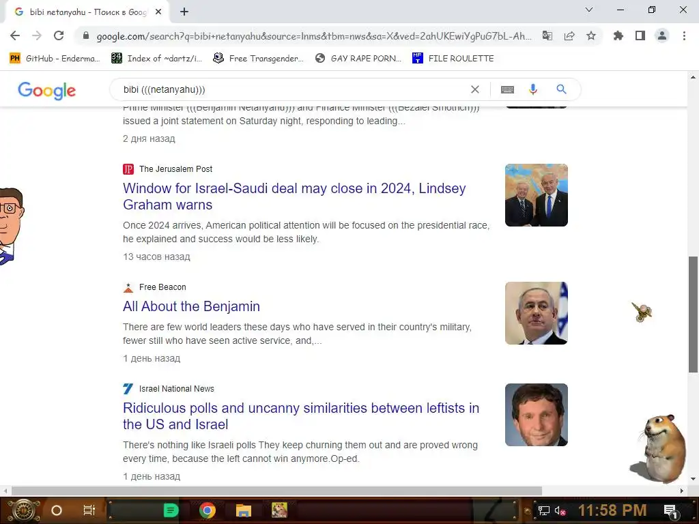Image resolution: width=699 pixels, height=524 pixels.
Task: Open Chrome's three-dot menu
Action: [x=684, y=35]
